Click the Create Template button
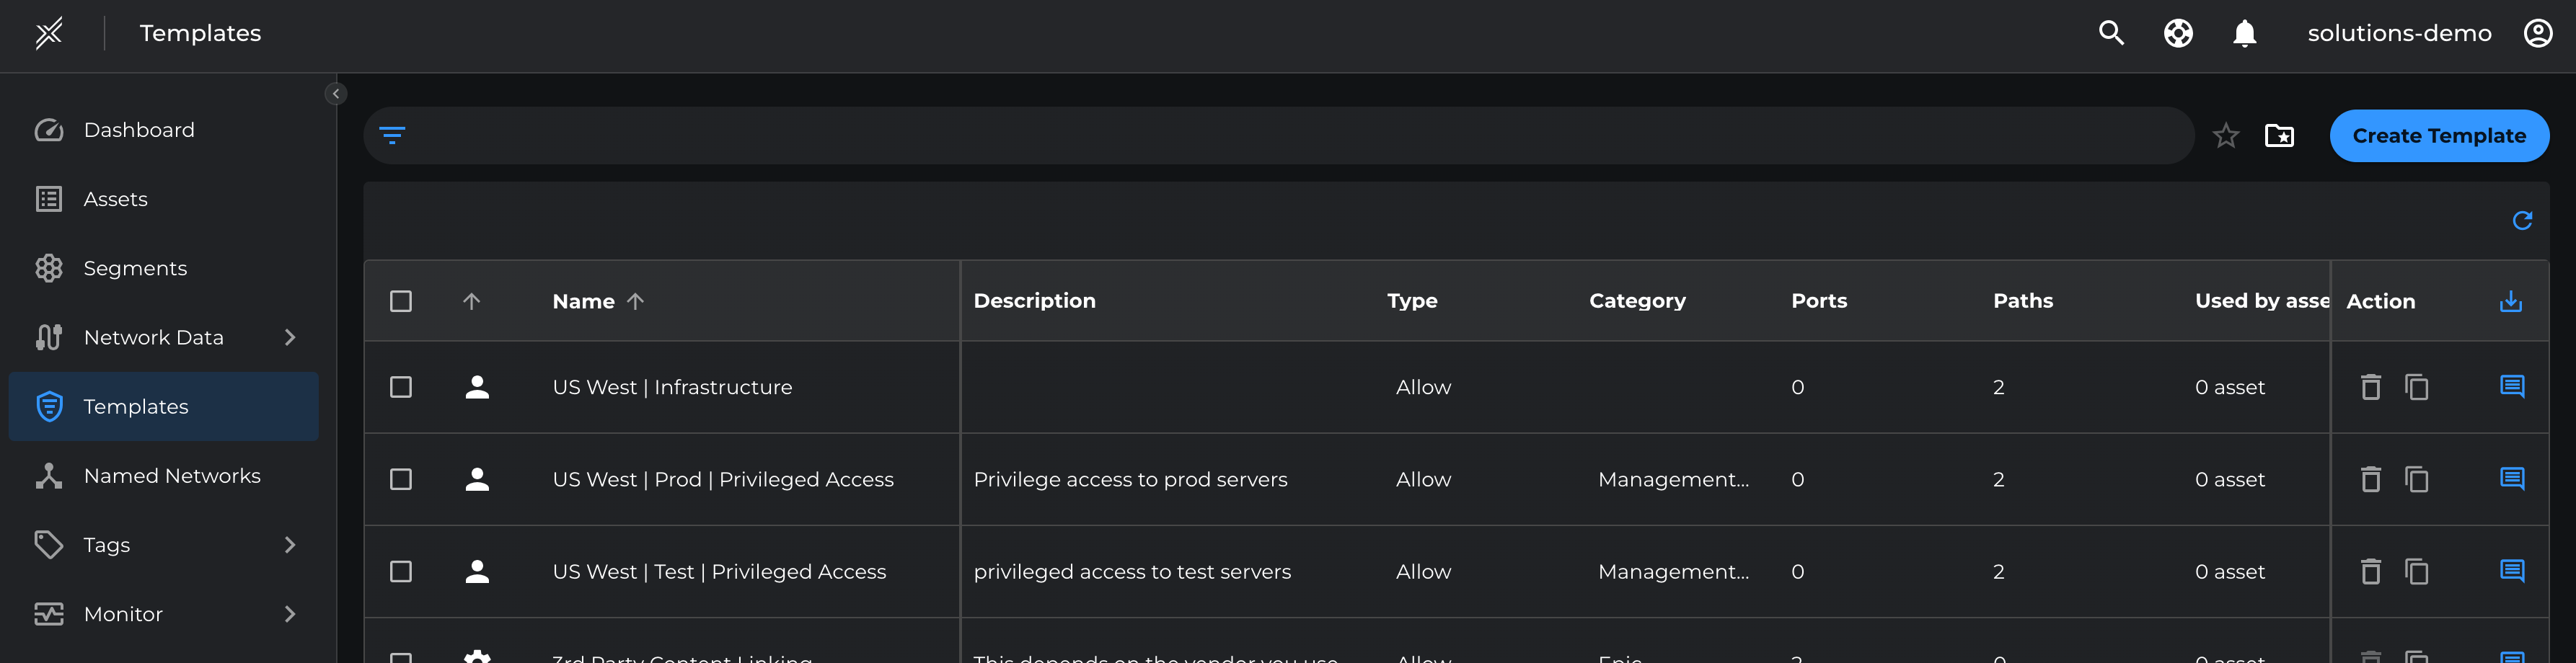2576x663 pixels. pyautogui.click(x=2438, y=135)
